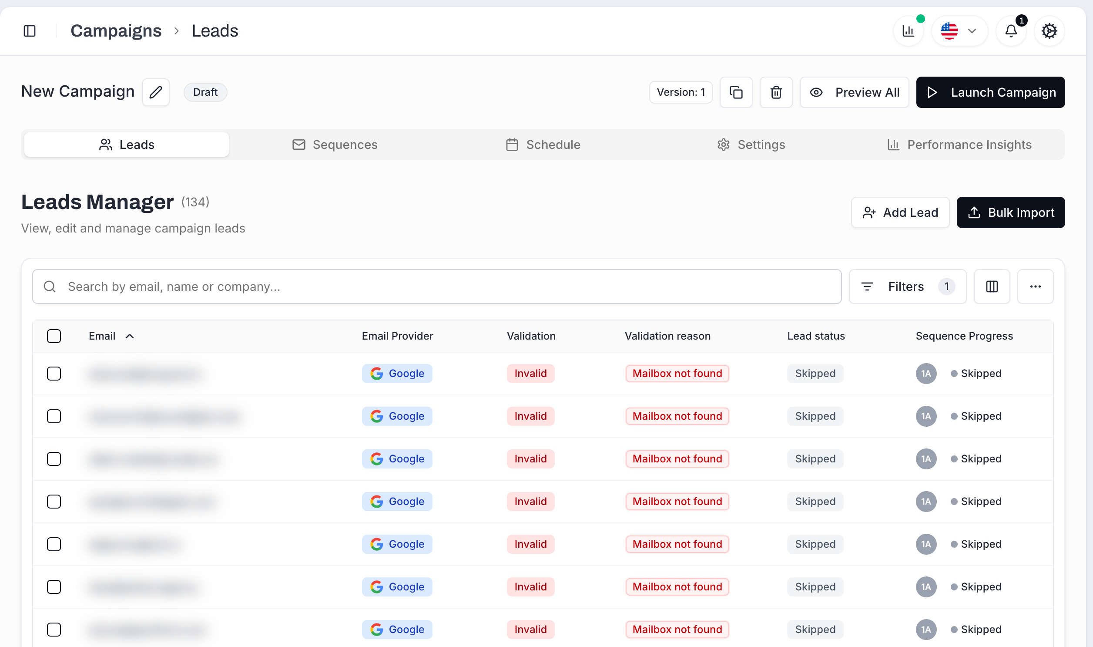Screen dimensions: 1093x647
Task: Click the Validation column header
Action: (x=531, y=336)
